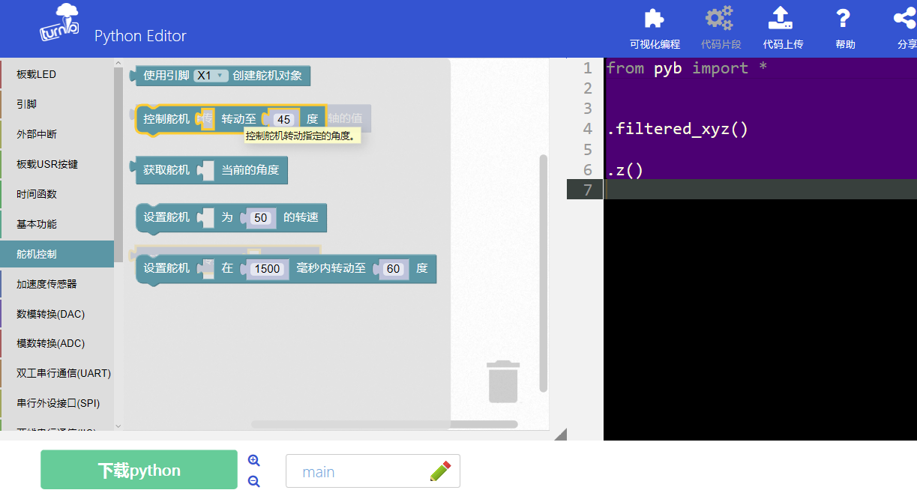Select 板载USR按键 category
This screenshot has height=493, width=917.
click(57, 164)
